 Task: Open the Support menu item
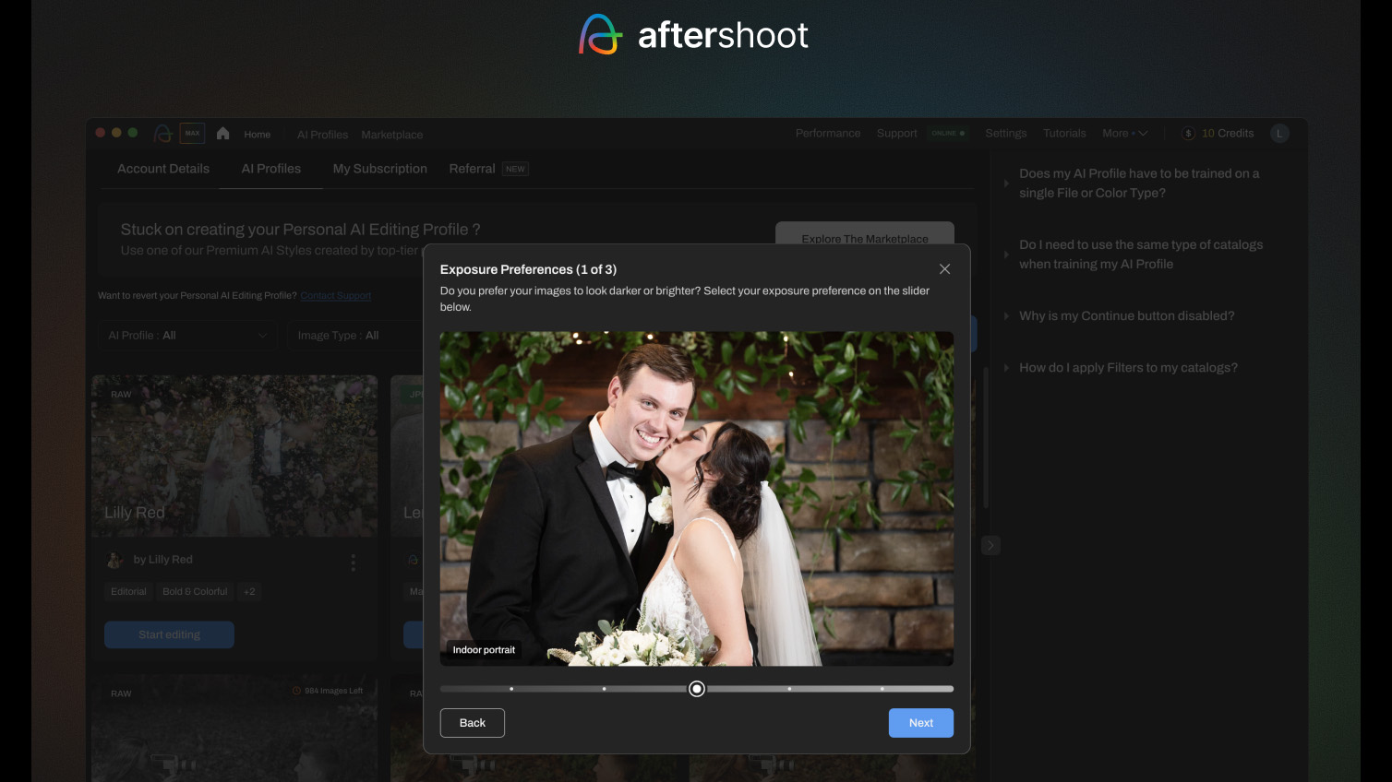coord(896,134)
